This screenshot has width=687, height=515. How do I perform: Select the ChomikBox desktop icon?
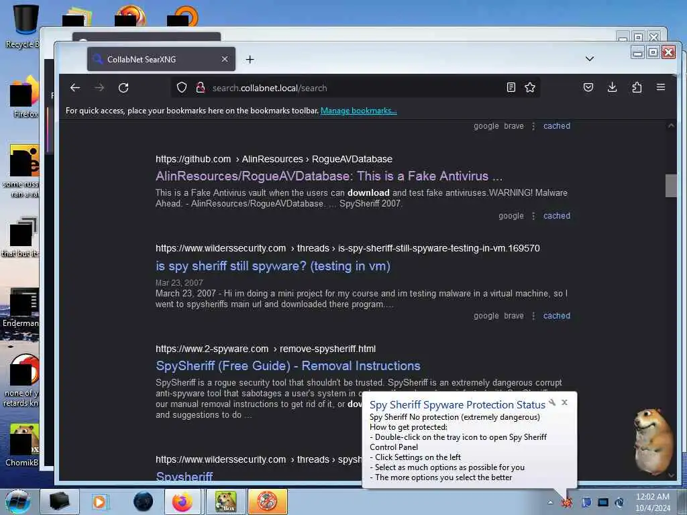point(23,445)
